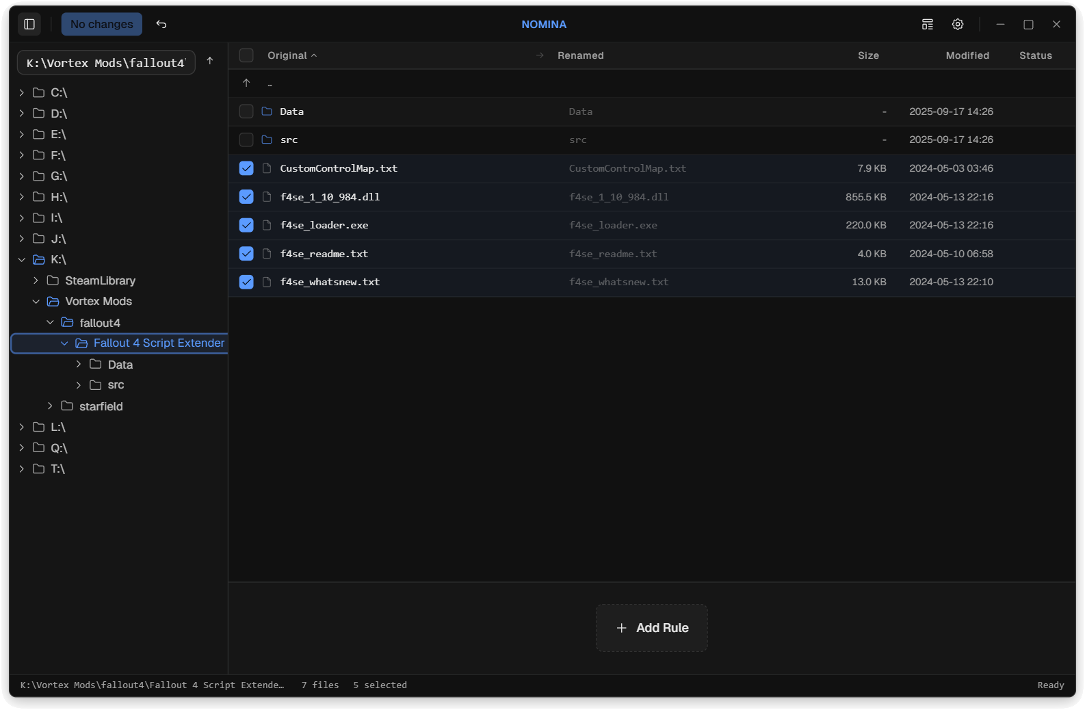Image resolution: width=1085 pixels, height=710 pixels.
Task: Expand the starfield folder chevron
Action: coord(50,406)
